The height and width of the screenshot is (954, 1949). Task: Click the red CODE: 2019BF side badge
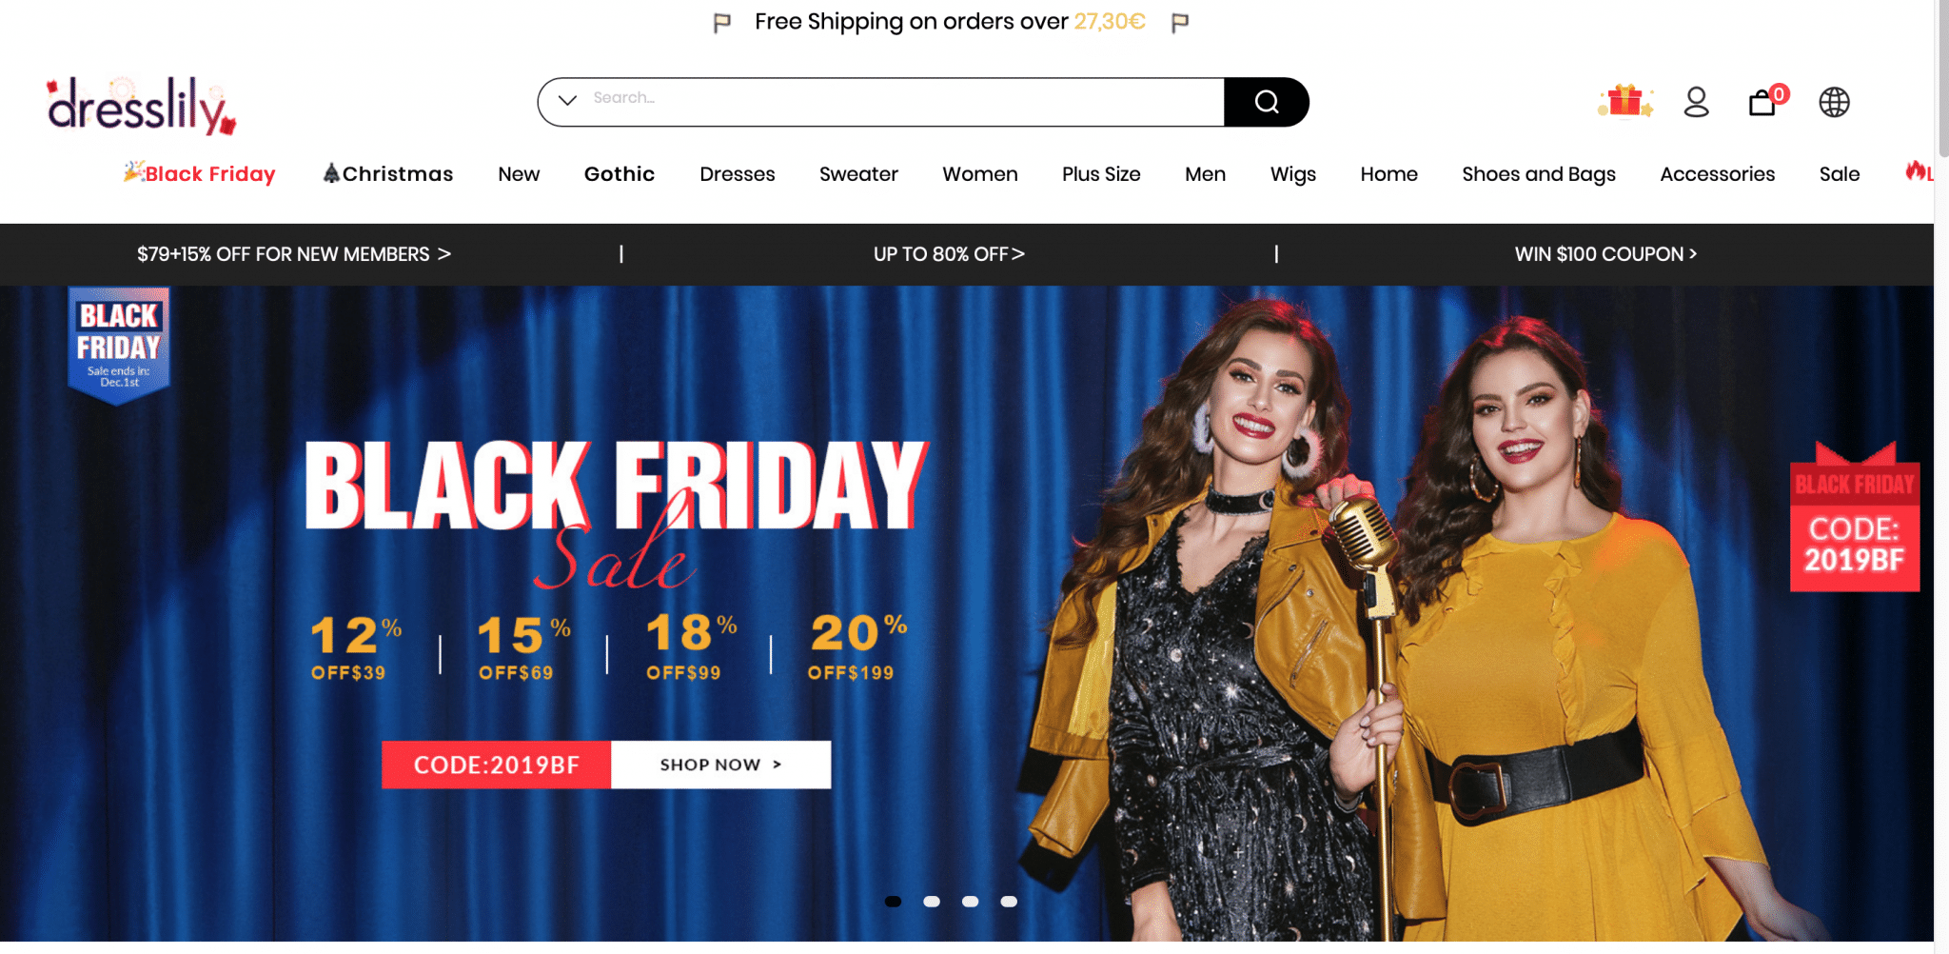coord(1855,517)
